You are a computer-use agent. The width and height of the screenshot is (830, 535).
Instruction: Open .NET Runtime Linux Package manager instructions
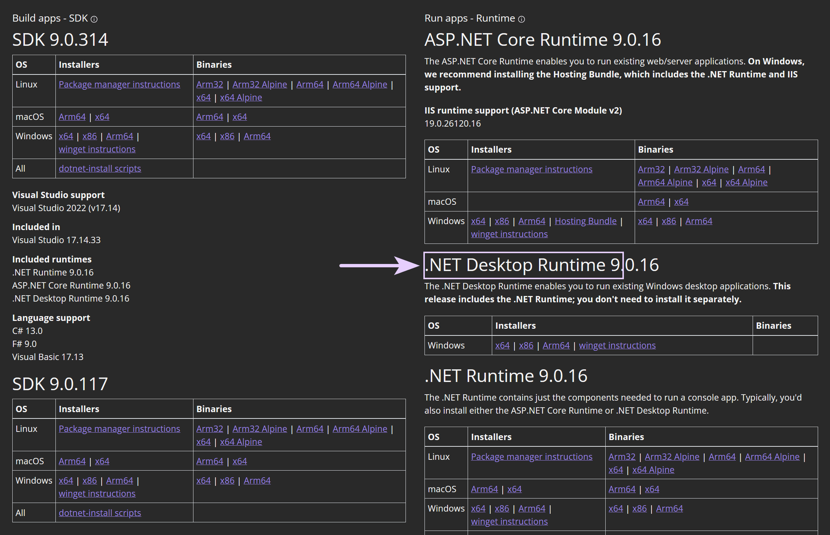coord(532,457)
